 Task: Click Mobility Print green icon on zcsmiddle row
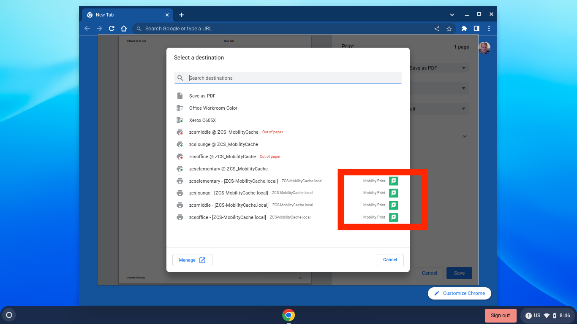(x=394, y=205)
